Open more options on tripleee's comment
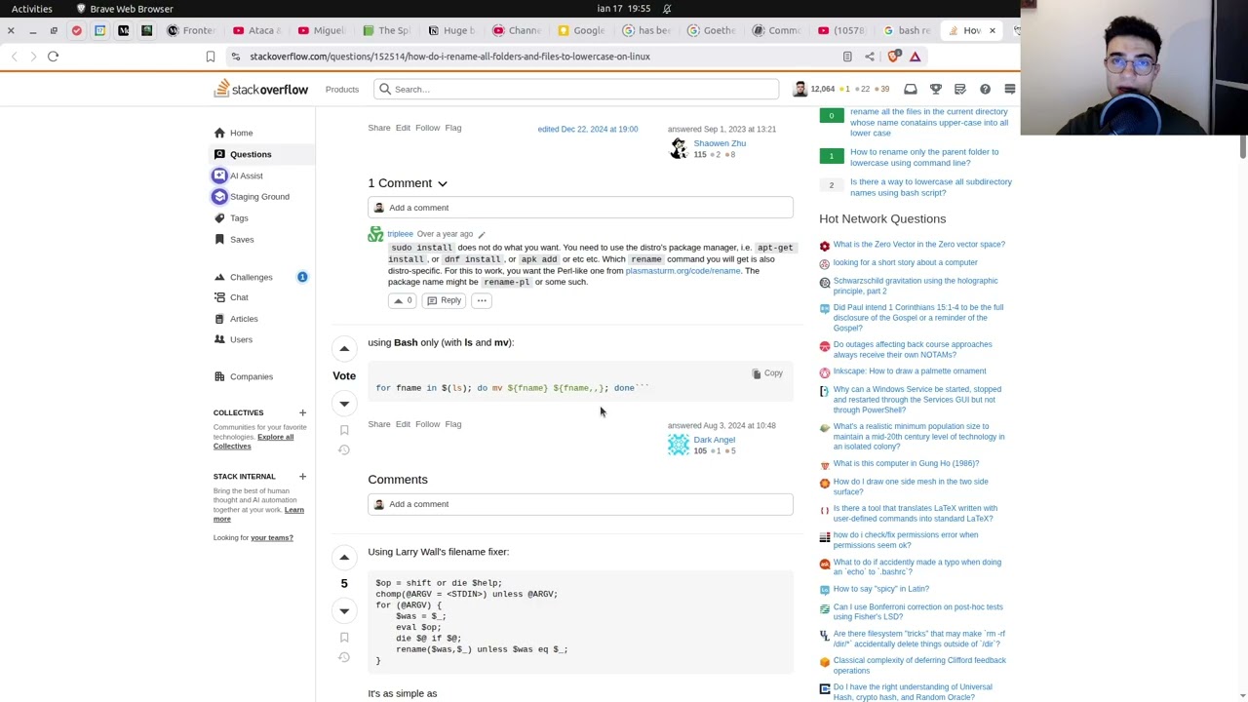1248x702 pixels. pyautogui.click(x=482, y=300)
